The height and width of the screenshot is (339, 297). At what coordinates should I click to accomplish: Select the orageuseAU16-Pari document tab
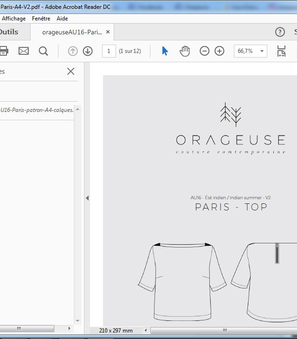[x=72, y=32]
